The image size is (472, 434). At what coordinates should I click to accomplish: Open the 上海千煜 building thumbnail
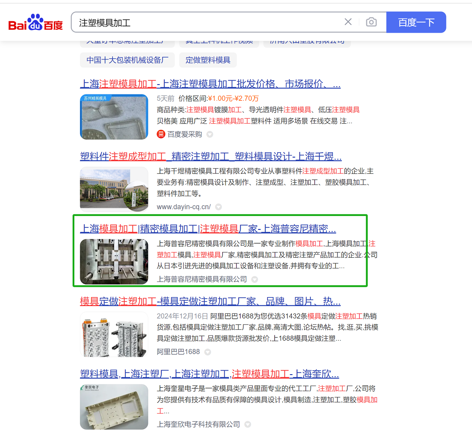(x=114, y=189)
